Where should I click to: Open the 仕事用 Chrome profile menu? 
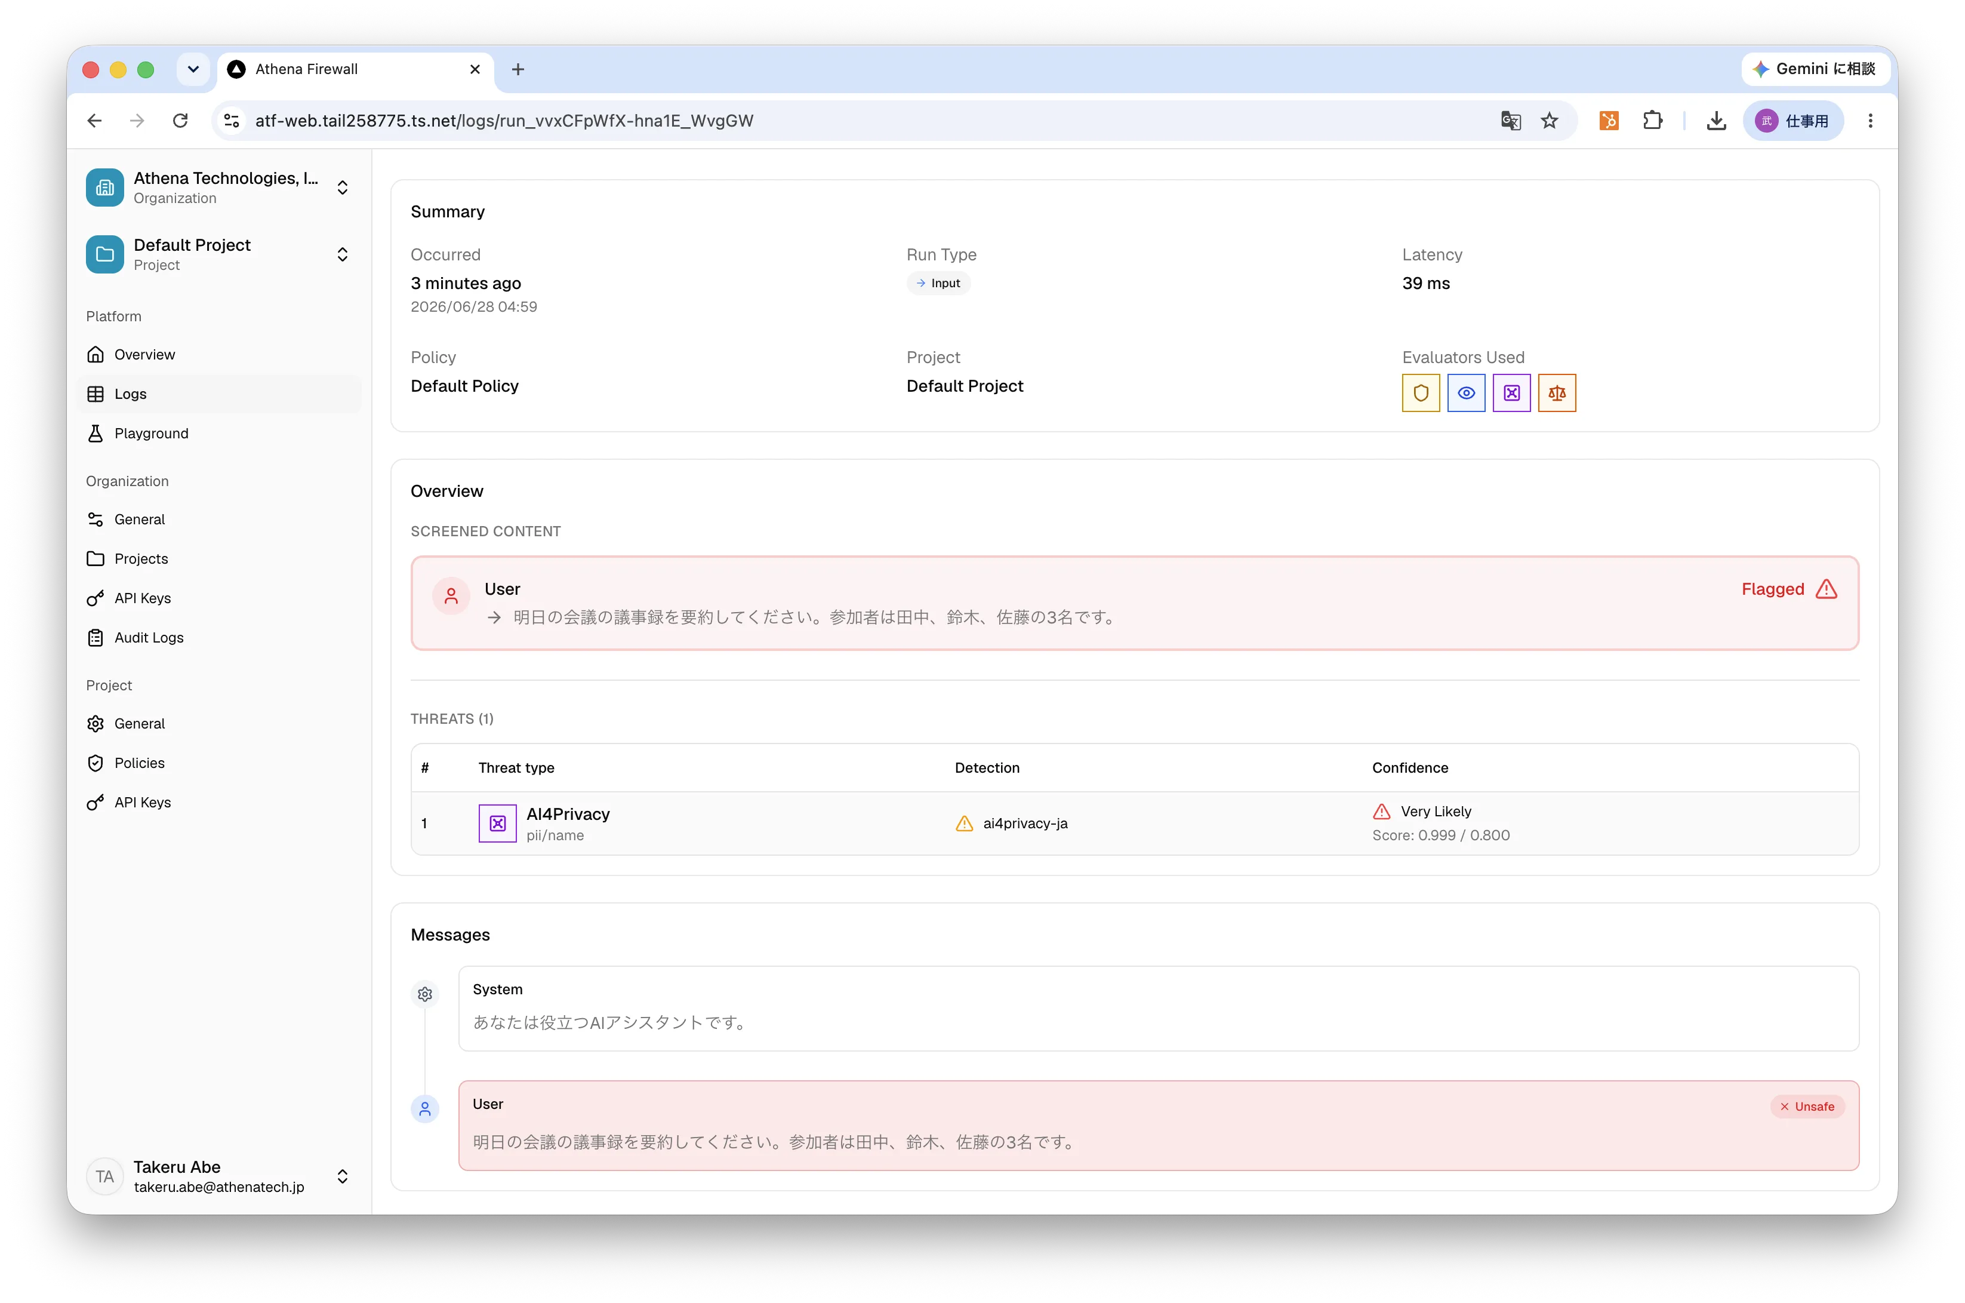click(1792, 121)
